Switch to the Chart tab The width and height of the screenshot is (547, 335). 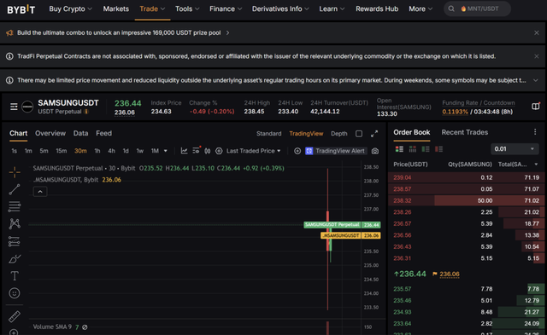(18, 133)
